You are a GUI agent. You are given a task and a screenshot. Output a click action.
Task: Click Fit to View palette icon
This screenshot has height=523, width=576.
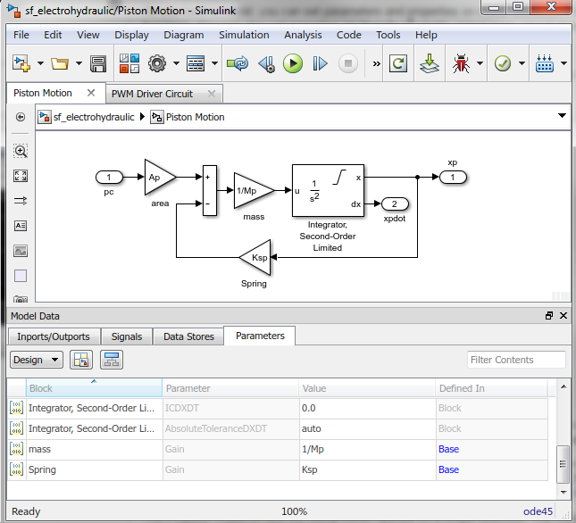[21, 176]
